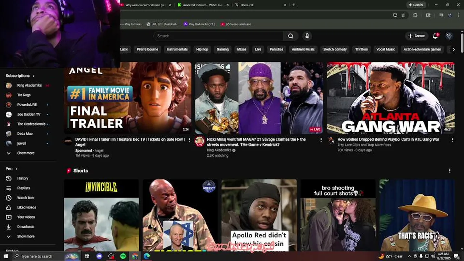Open Your videos
Screen dimensions: 464x261
click(28, 217)
